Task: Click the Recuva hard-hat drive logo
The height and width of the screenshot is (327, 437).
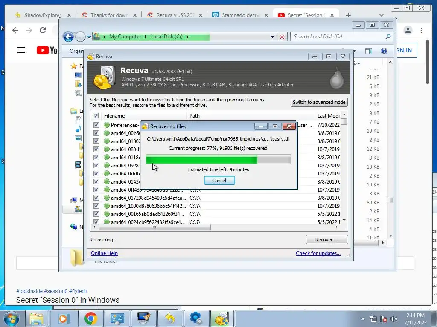Action: pos(104,77)
